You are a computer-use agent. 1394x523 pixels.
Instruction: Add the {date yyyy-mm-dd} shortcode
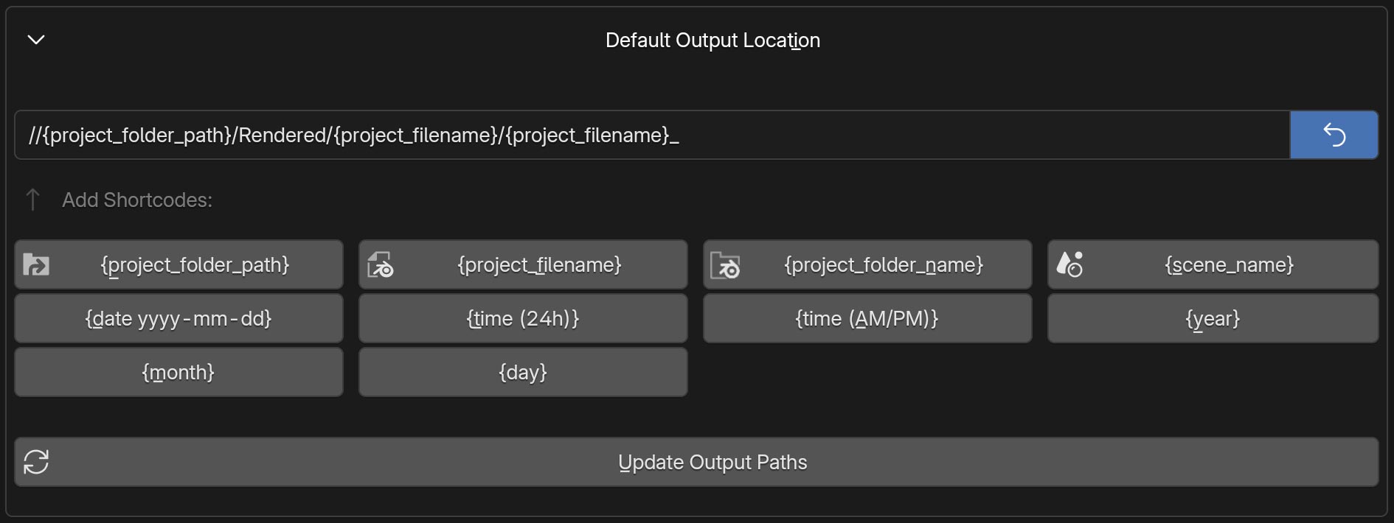point(178,318)
